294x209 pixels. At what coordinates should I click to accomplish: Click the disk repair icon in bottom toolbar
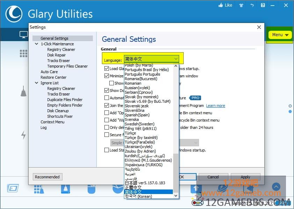coord(13,188)
